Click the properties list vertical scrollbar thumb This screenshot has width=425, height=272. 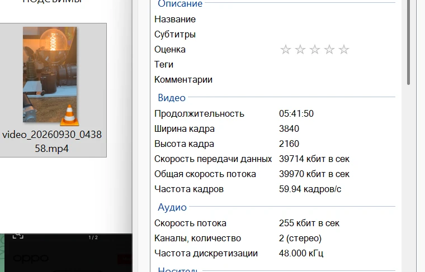coord(408,42)
